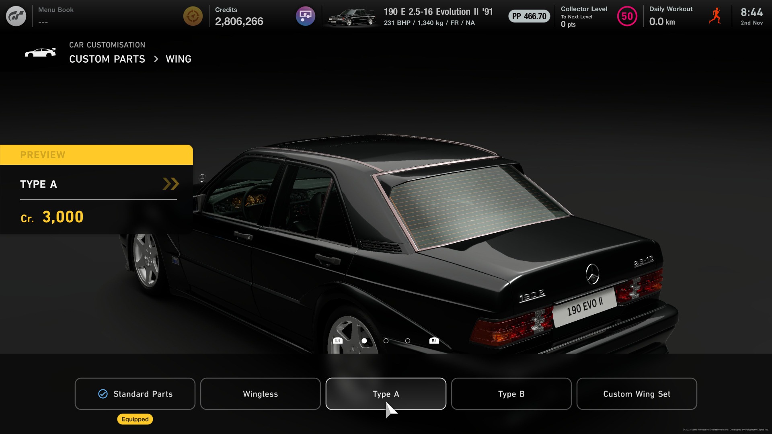Click the 190 EVO II license plate
Image resolution: width=772 pixels, height=434 pixels.
pyautogui.click(x=585, y=307)
